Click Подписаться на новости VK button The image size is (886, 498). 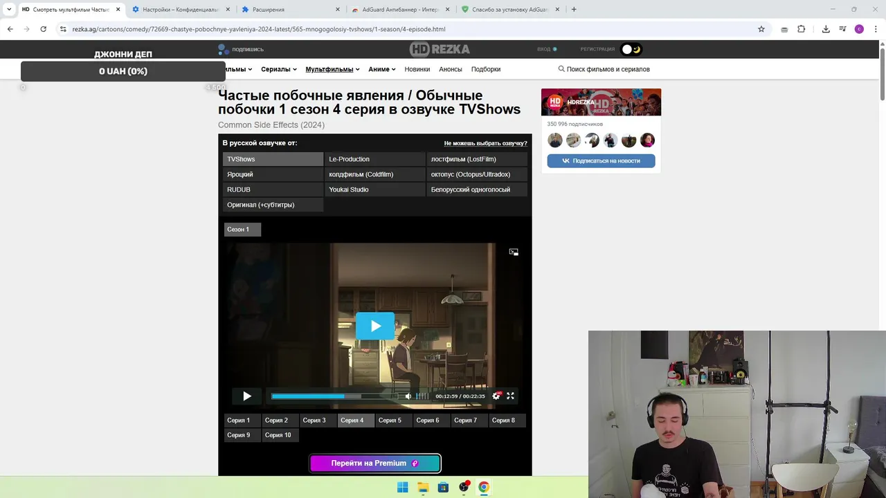coord(601,160)
